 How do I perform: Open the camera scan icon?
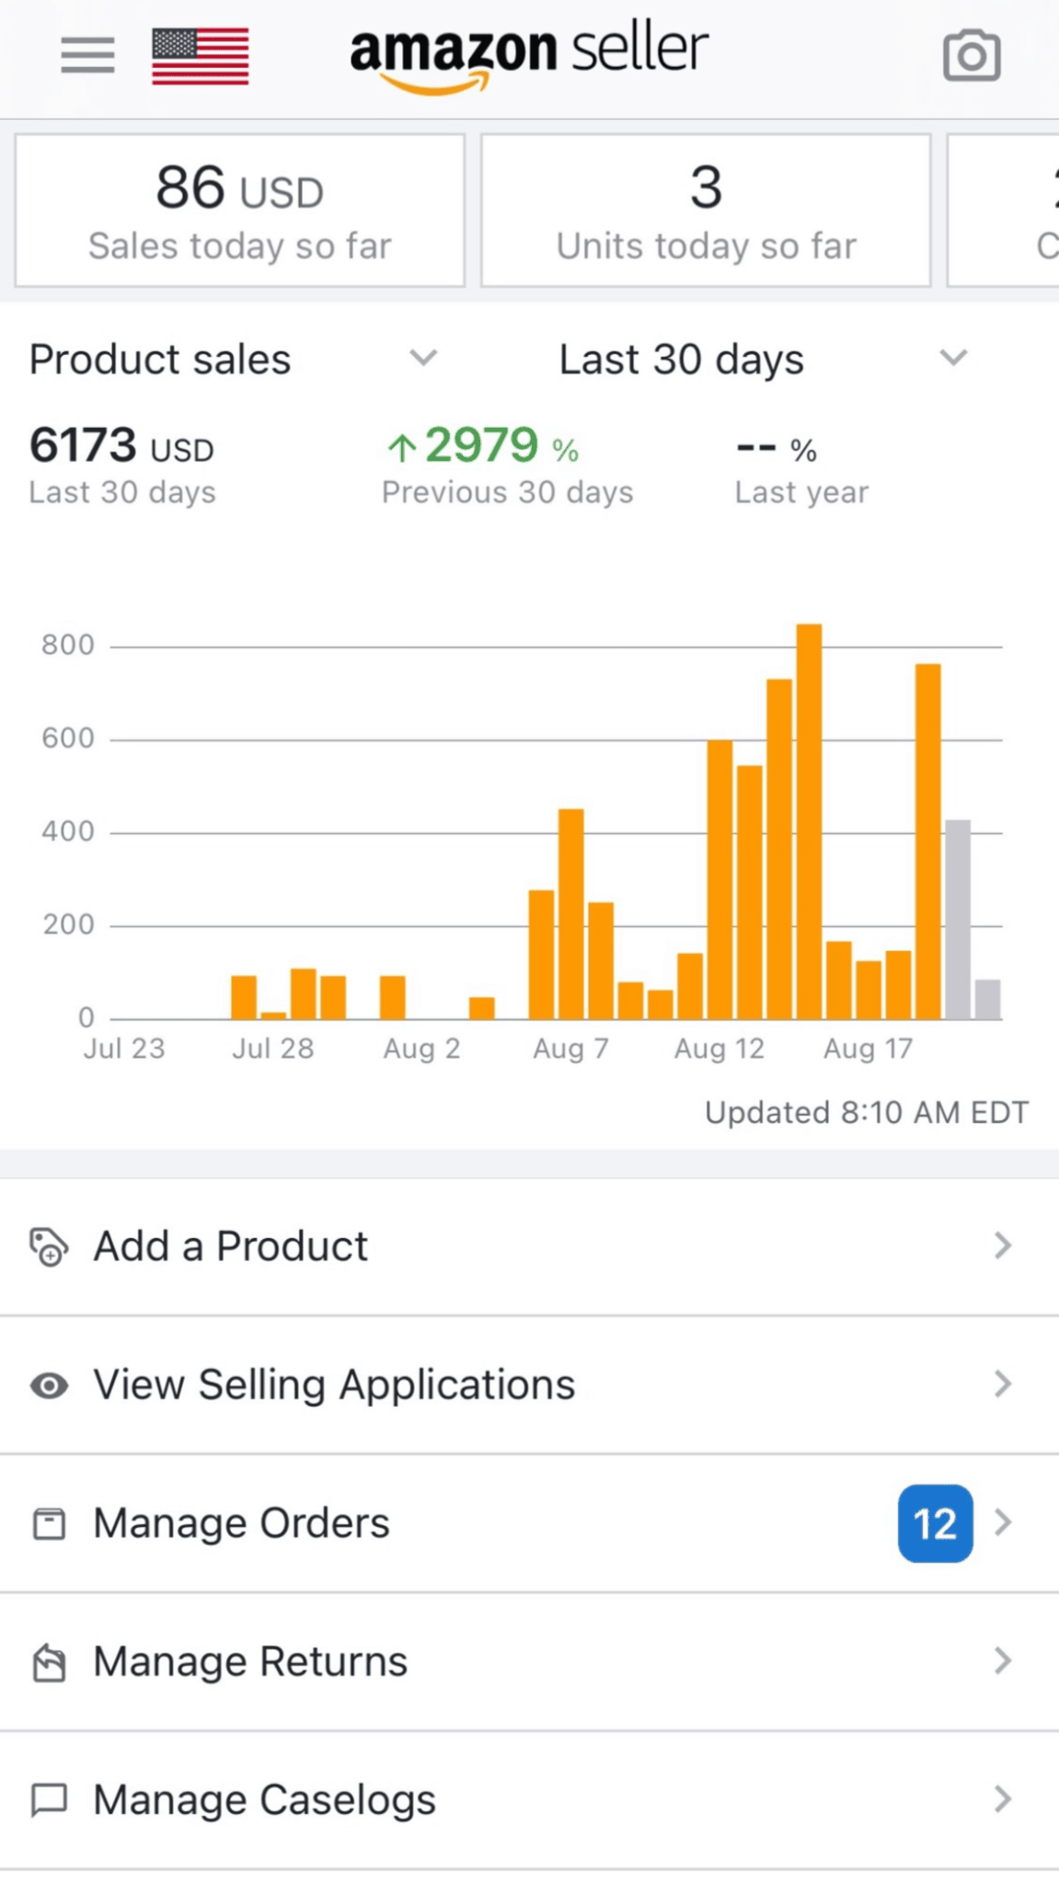(972, 56)
